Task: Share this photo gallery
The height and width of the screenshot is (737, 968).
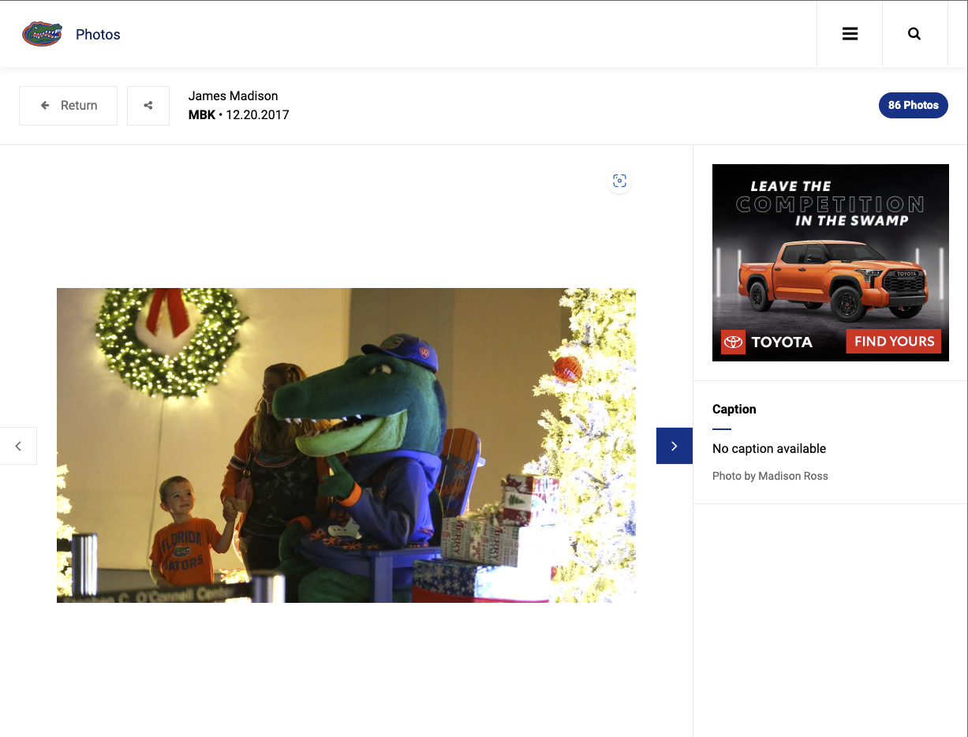Action: click(x=148, y=106)
